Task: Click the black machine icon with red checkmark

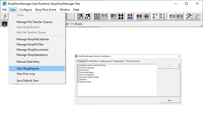Action: click(x=87, y=16)
